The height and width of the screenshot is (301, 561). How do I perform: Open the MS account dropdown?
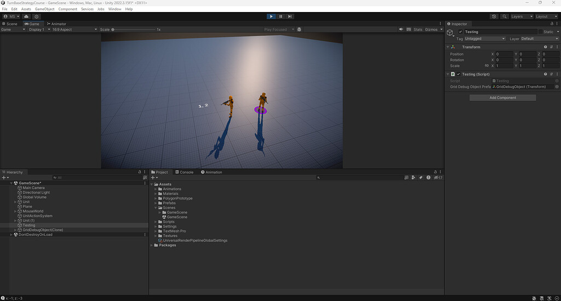pyautogui.click(x=11, y=16)
